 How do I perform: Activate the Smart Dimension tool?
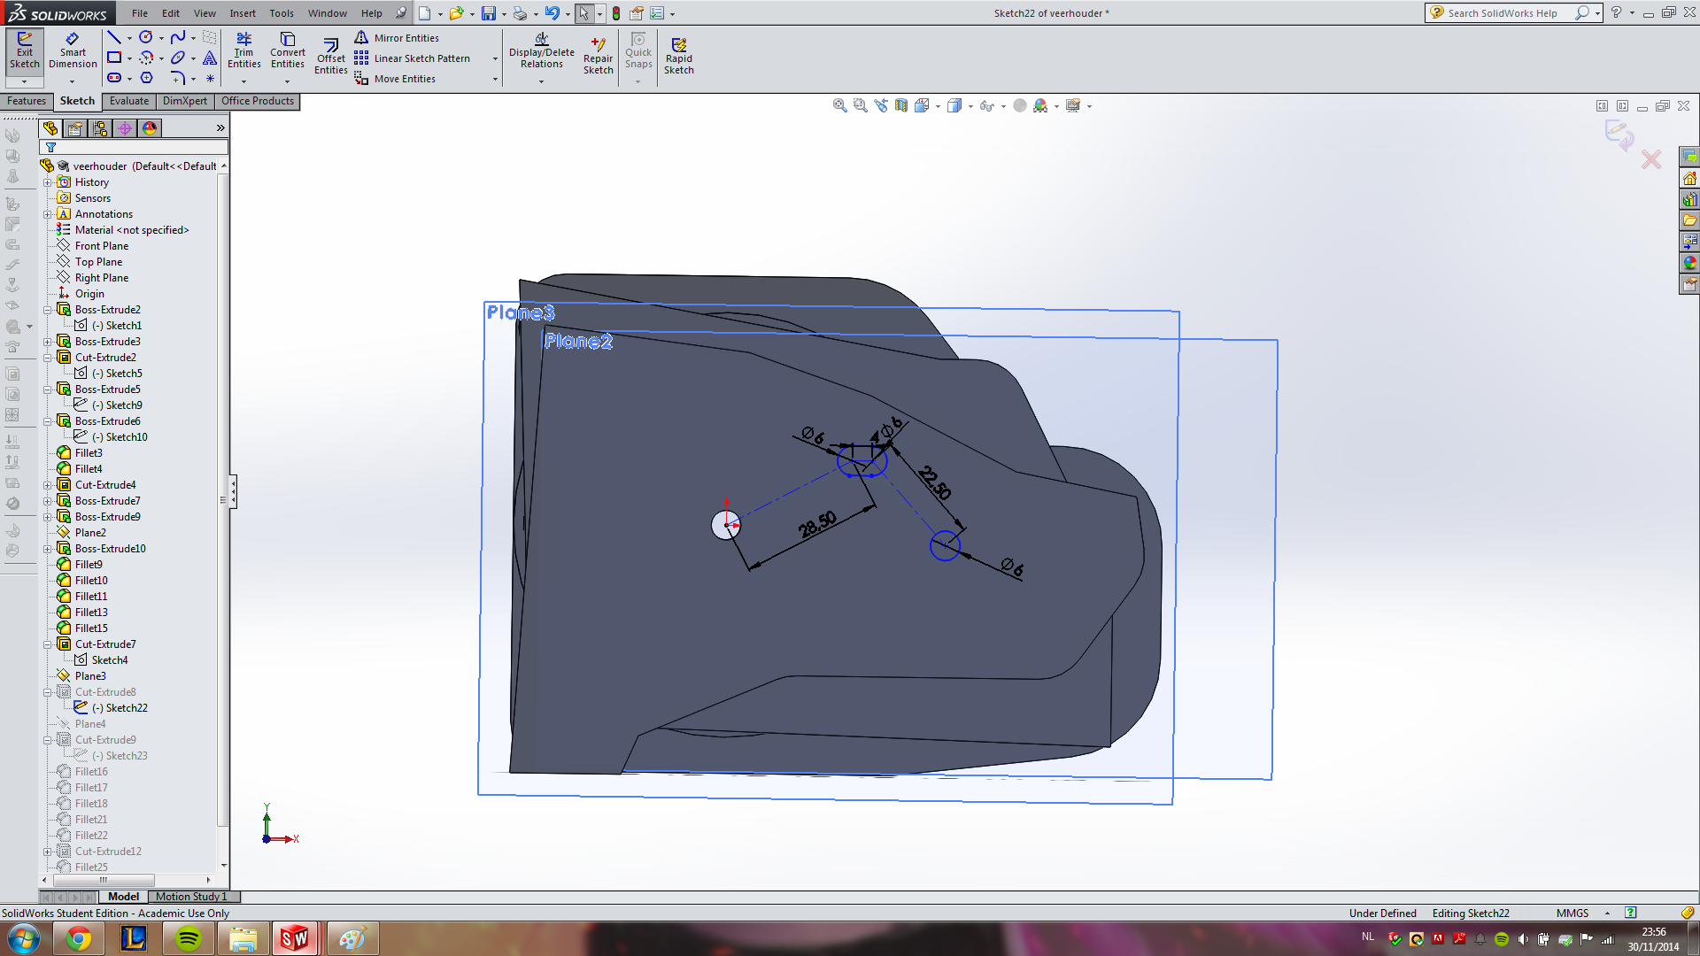pos(73,50)
